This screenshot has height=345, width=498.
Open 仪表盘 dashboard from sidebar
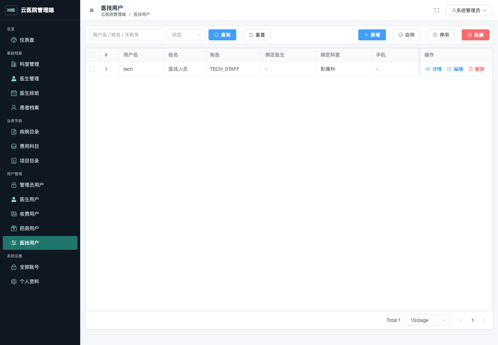[40, 40]
